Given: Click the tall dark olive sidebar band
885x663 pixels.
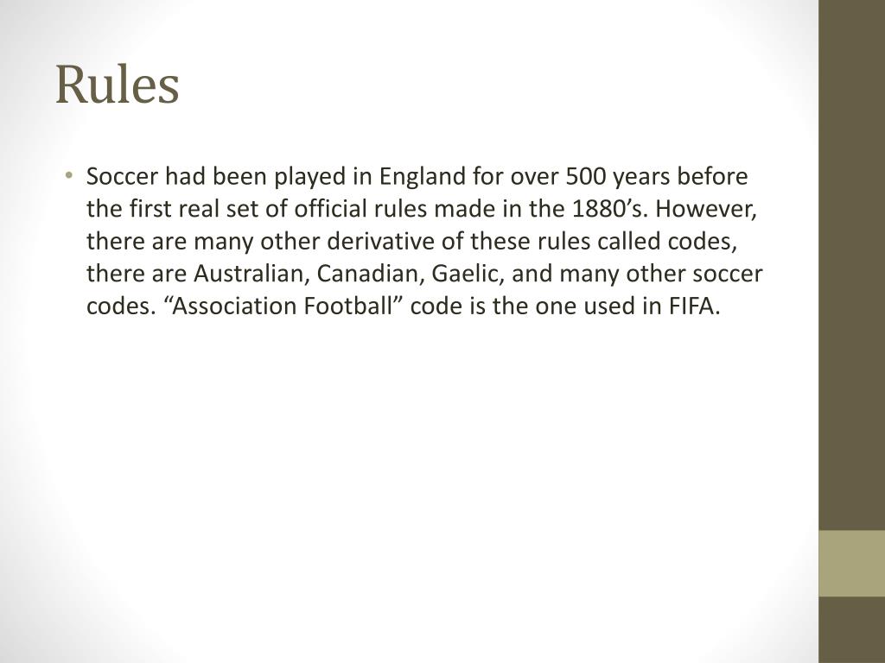Looking at the screenshot, I should (x=851, y=265).
